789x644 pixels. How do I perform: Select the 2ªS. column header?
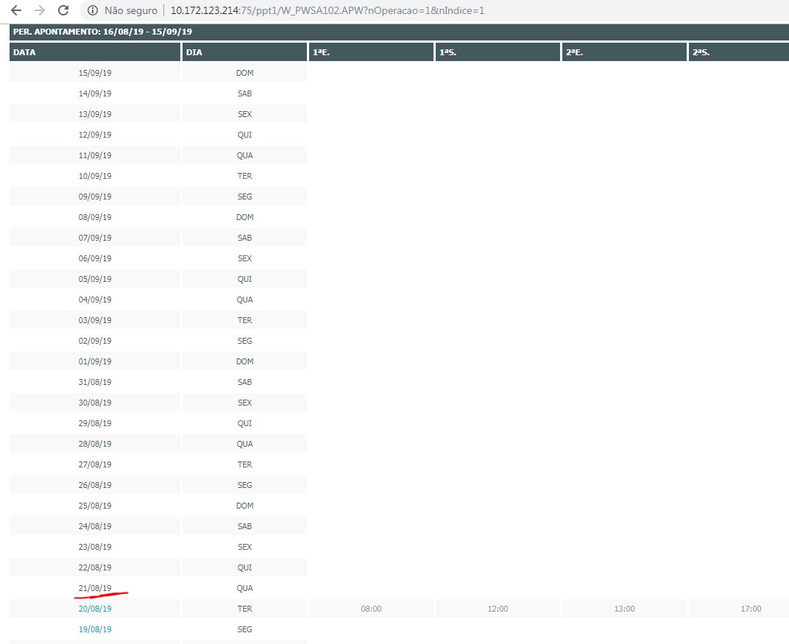739,52
